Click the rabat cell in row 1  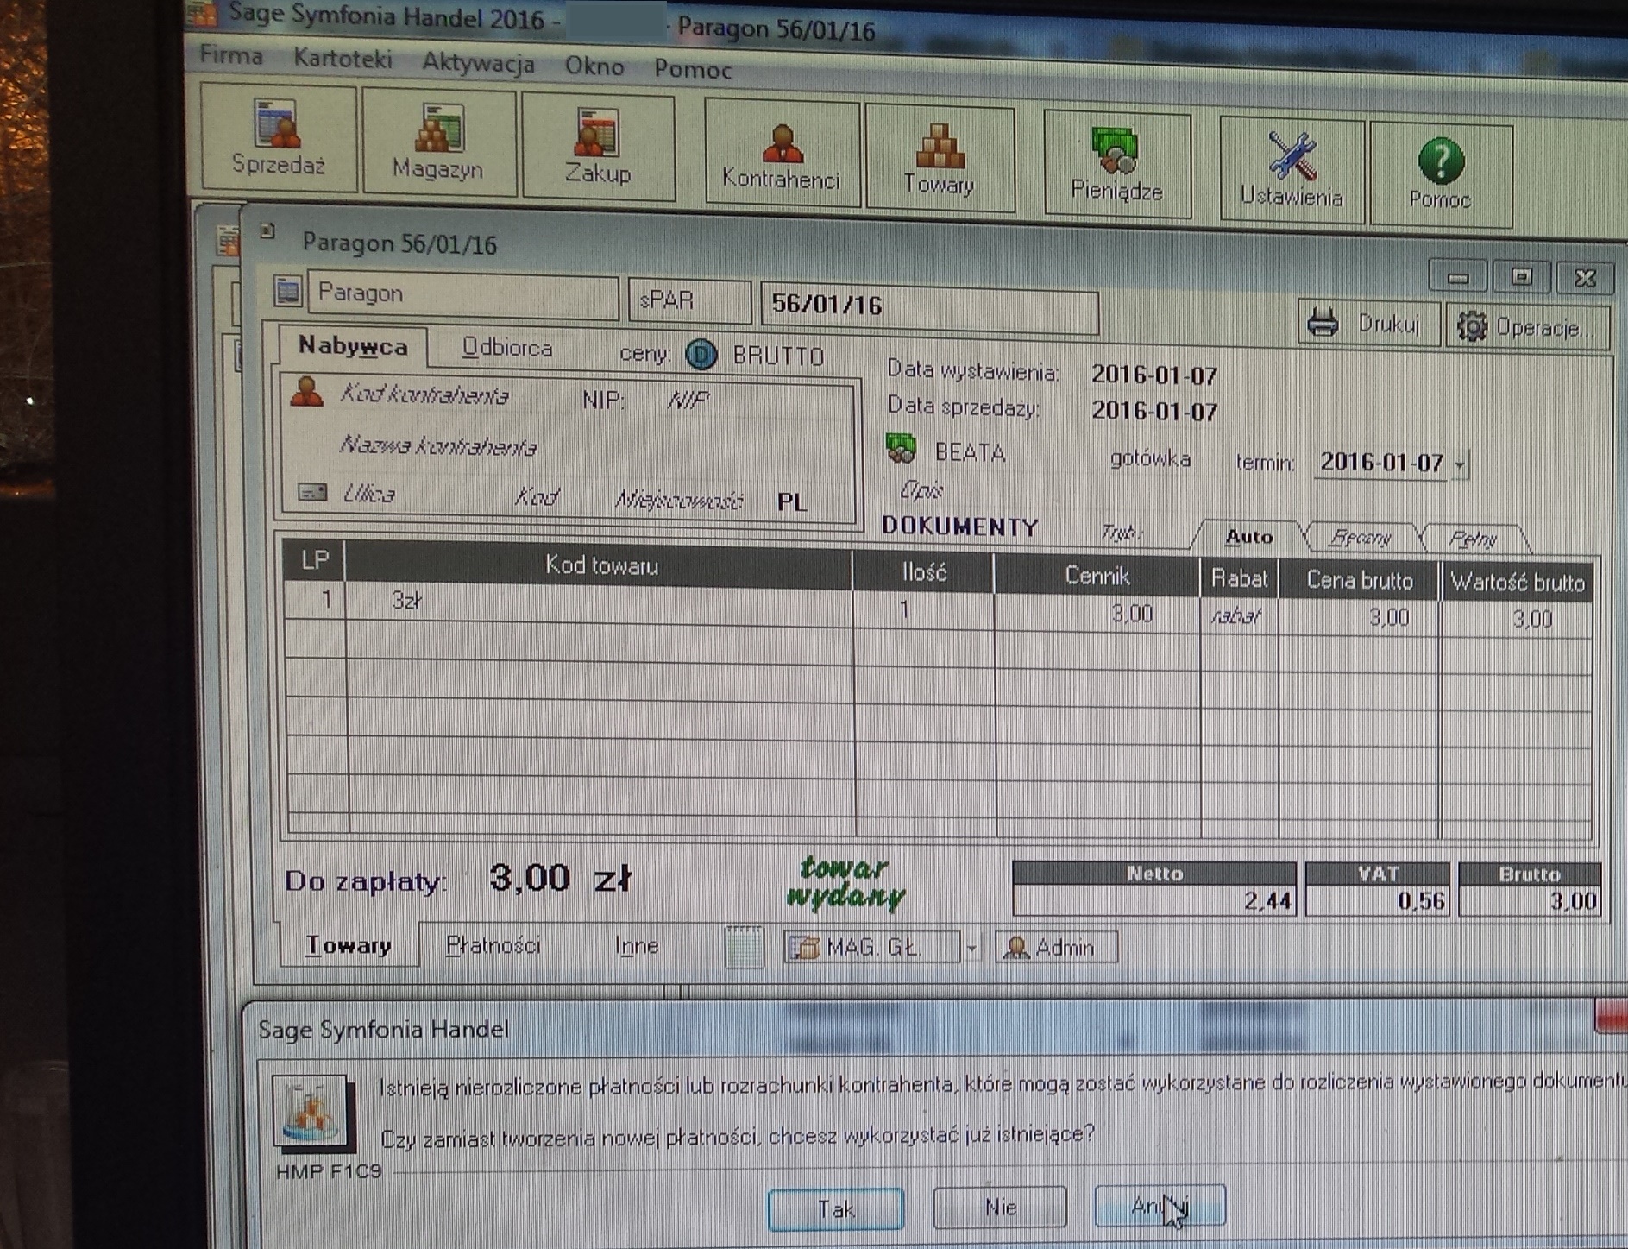(x=1238, y=616)
